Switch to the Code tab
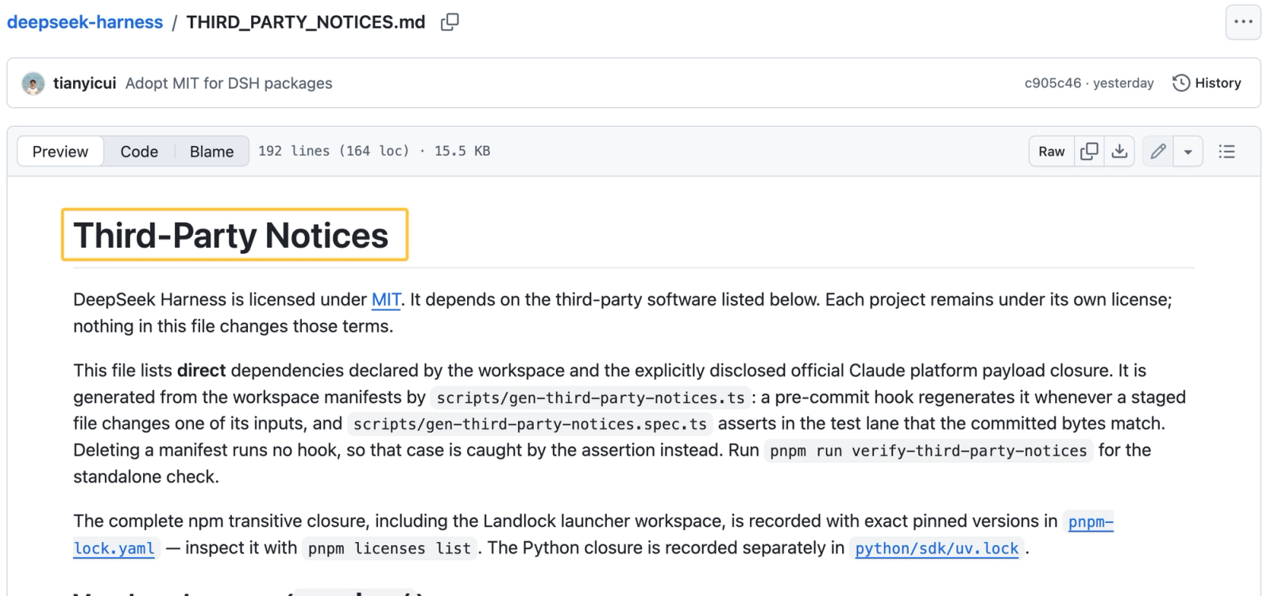 pyautogui.click(x=139, y=152)
